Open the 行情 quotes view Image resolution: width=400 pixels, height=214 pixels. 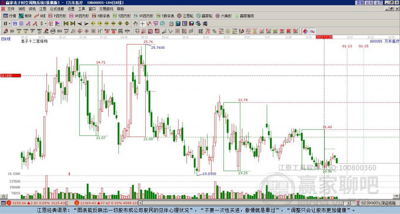coord(9,16)
